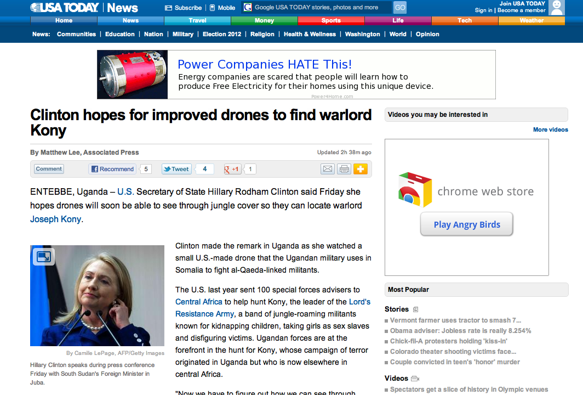Open the Money tab
Image resolution: width=583 pixels, height=395 pixels.
[x=264, y=20]
